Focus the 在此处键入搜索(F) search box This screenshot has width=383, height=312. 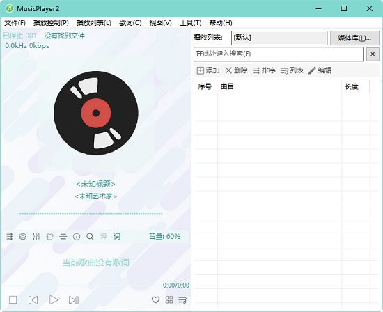click(x=279, y=54)
